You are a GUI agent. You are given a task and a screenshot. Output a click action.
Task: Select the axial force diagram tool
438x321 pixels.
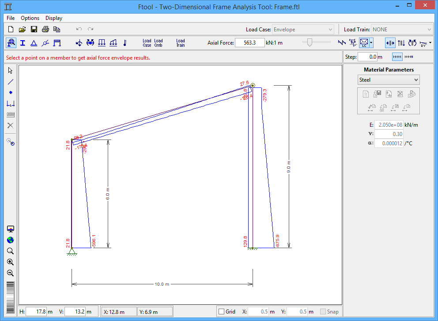390,43
